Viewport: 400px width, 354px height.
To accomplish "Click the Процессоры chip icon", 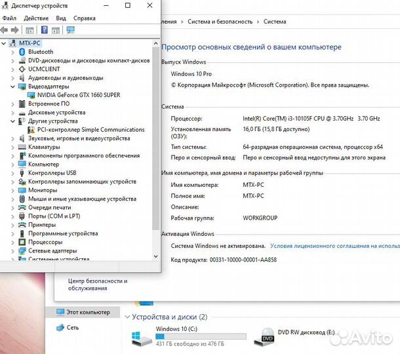I will [22, 242].
